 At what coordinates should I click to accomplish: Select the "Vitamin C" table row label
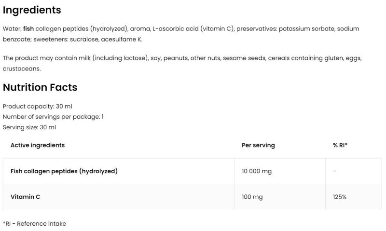click(x=25, y=197)
